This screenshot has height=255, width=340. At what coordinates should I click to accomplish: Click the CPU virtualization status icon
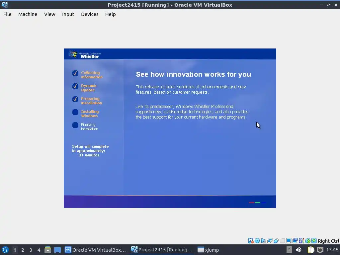click(x=301, y=241)
